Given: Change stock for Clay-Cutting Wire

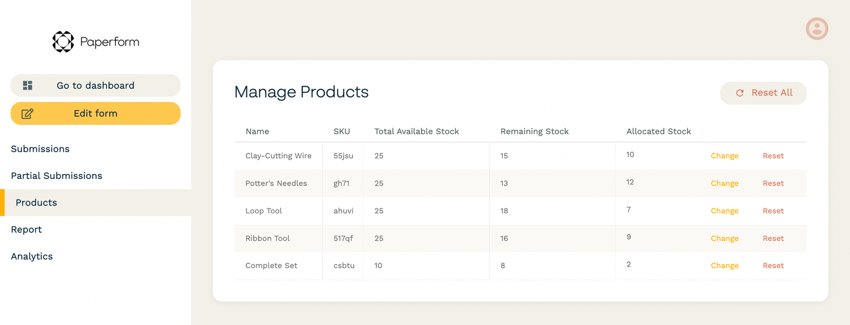Looking at the screenshot, I should point(724,156).
